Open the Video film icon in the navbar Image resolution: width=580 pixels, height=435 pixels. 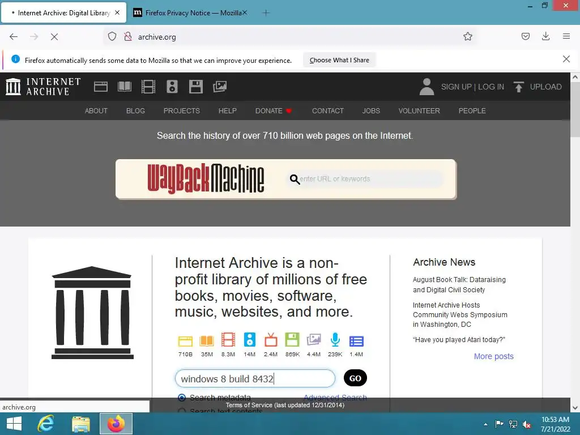coord(148,87)
